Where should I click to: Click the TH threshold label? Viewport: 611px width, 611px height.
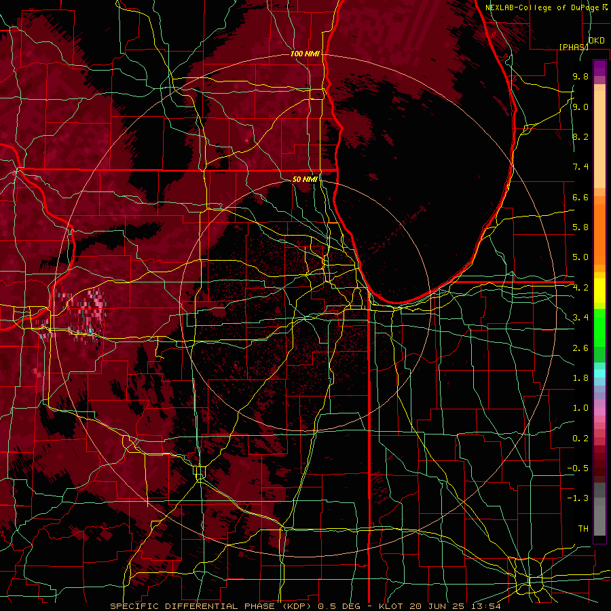pos(583,529)
